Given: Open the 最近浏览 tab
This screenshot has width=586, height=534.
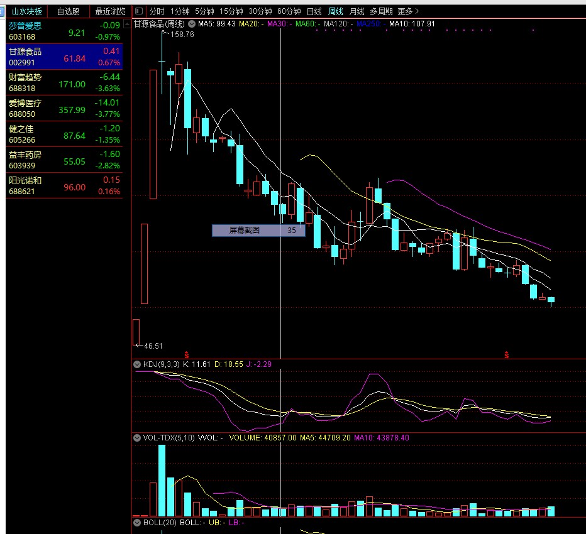Looking at the screenshot, I should coord(110,11).
